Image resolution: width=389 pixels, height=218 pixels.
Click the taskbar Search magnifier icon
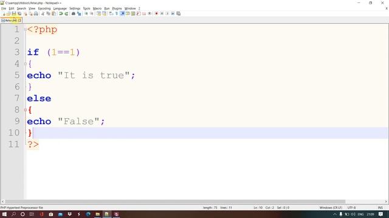click(13, 214)
